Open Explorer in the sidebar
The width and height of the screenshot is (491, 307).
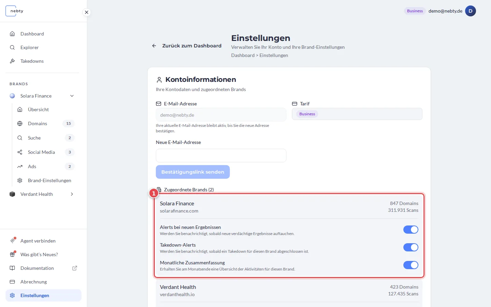(x=43, y=47)
